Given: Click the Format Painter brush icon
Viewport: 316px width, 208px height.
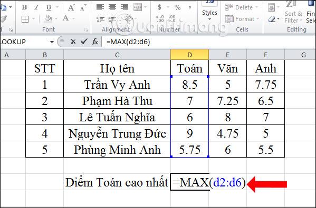Looking at the screenshot, I should [x=3, y=19].
